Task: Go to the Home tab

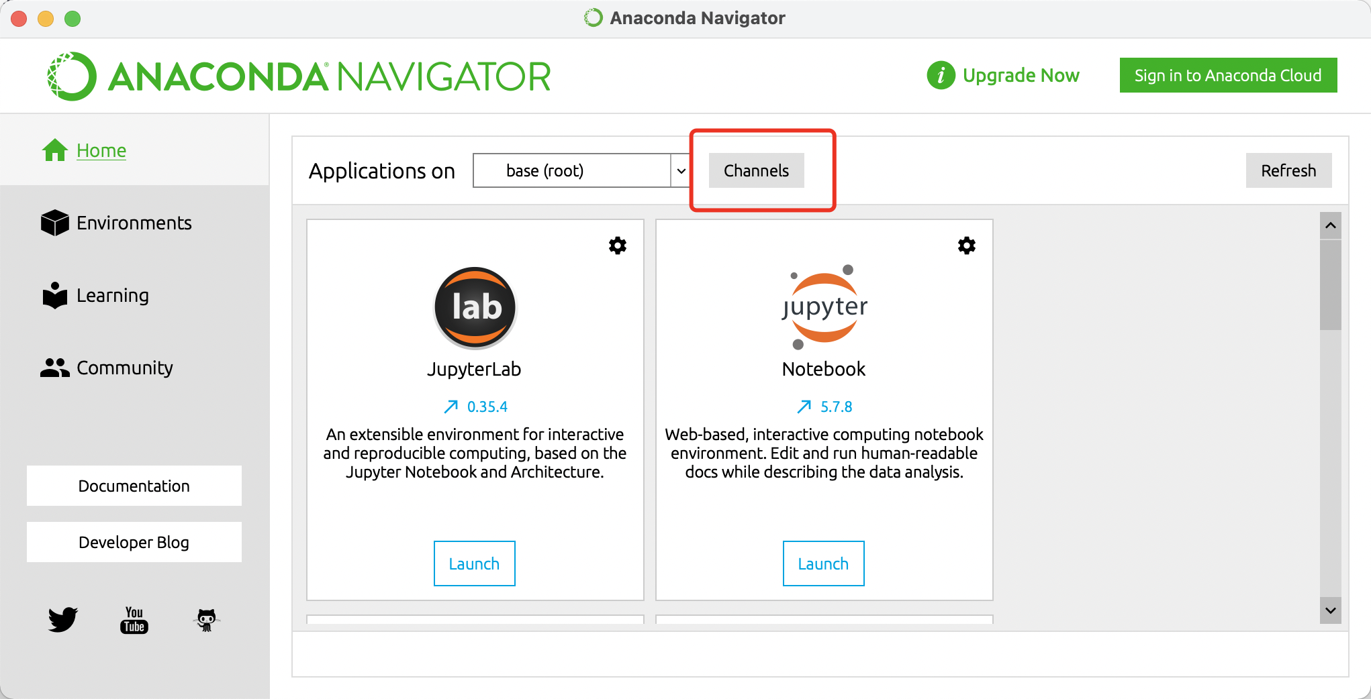Action: tap(134, 150)
